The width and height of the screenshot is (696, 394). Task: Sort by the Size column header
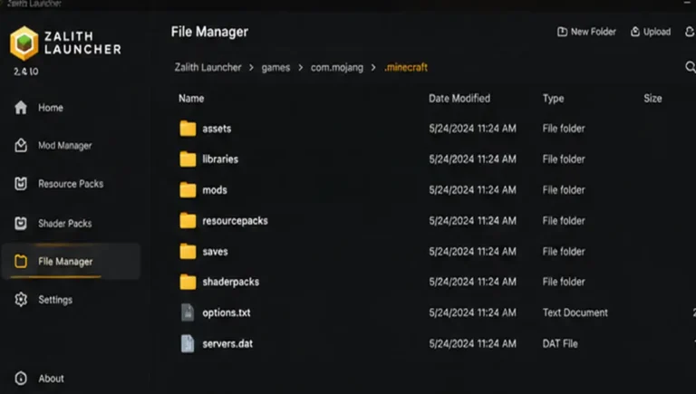652,98
